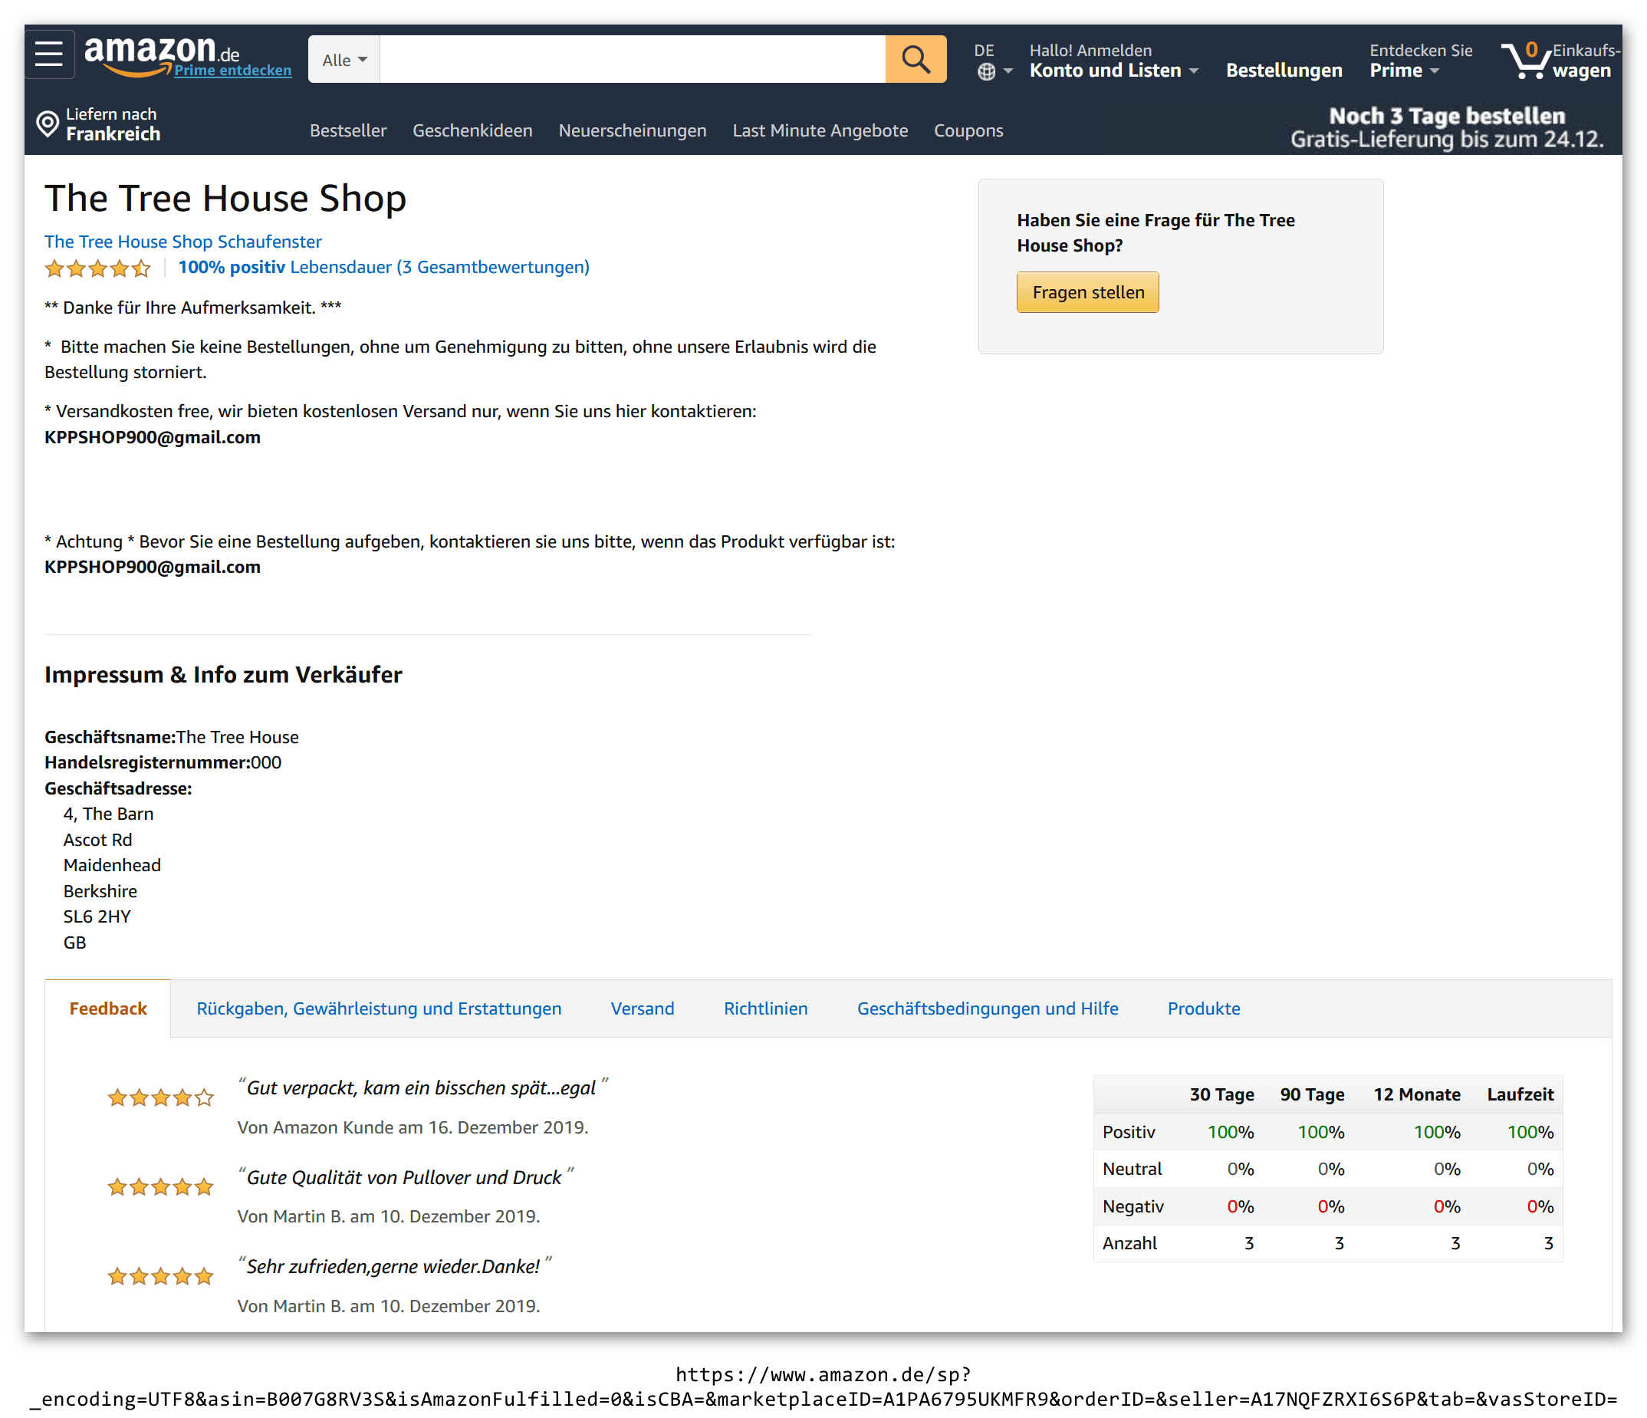Open the hamburger menu icon
This screenshot has height=1418, width=1647.
pyautogui.click(x=49, y=54)
